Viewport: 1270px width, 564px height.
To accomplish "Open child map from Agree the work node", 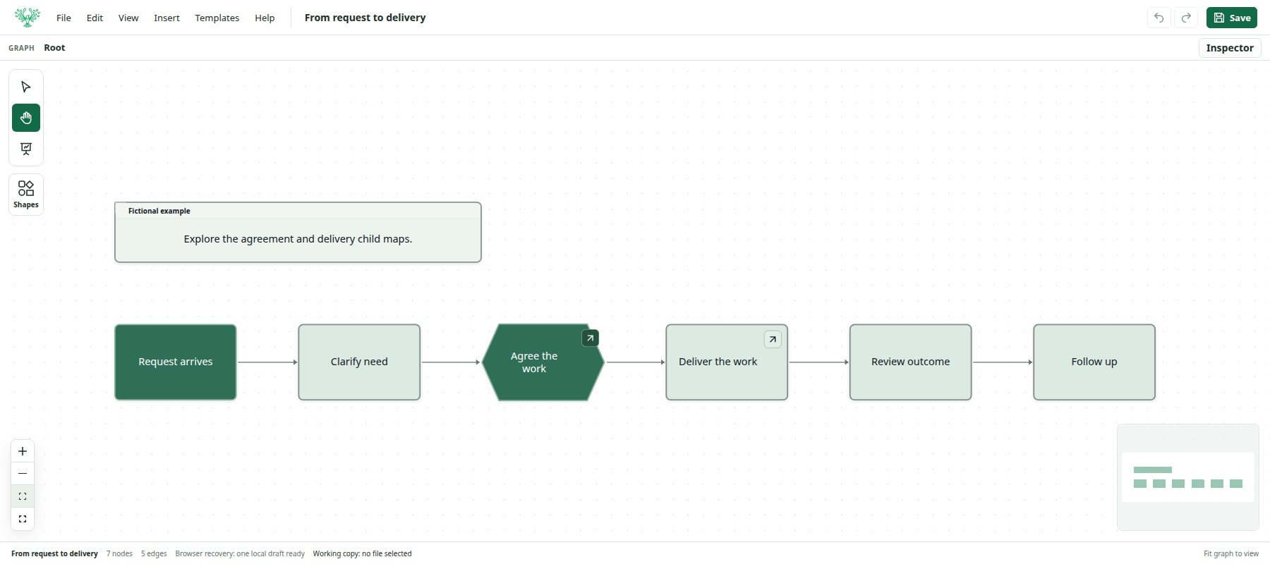I will [x=590, y=338].
